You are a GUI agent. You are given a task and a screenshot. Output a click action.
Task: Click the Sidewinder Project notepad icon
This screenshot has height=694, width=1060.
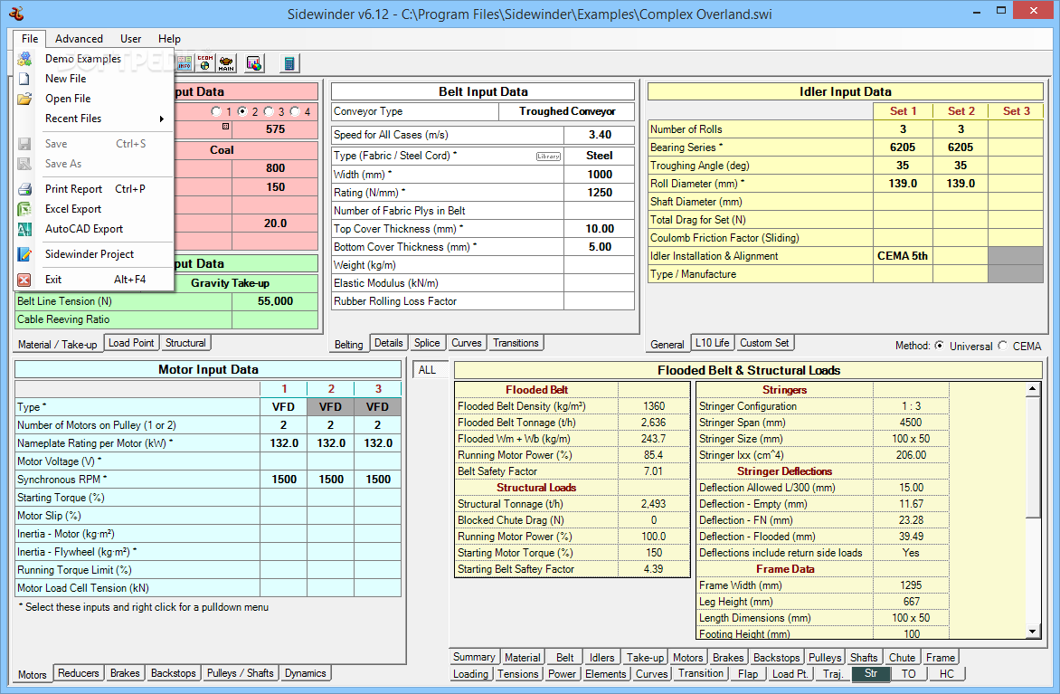coord(24,254)
